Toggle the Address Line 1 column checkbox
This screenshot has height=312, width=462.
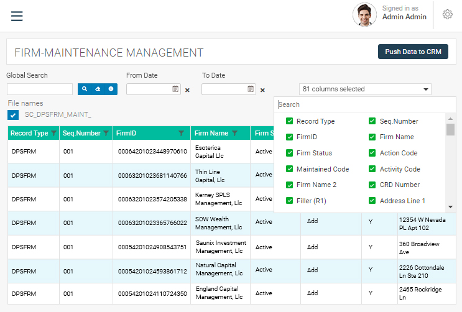pyautogui.click(x=372, y=201)
